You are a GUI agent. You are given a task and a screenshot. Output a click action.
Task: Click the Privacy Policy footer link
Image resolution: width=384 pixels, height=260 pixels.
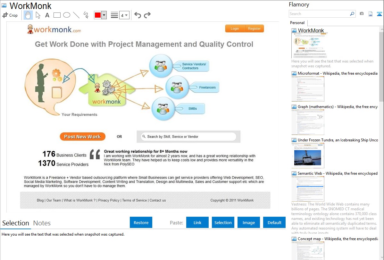pos(109,200)
